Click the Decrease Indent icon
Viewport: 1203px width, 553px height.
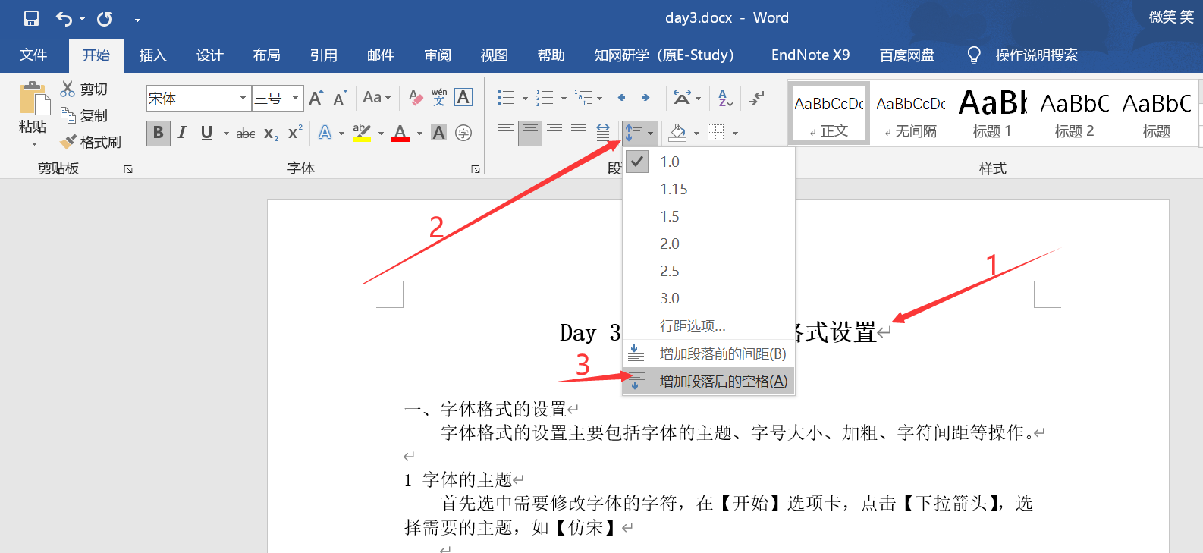point(627,97)
